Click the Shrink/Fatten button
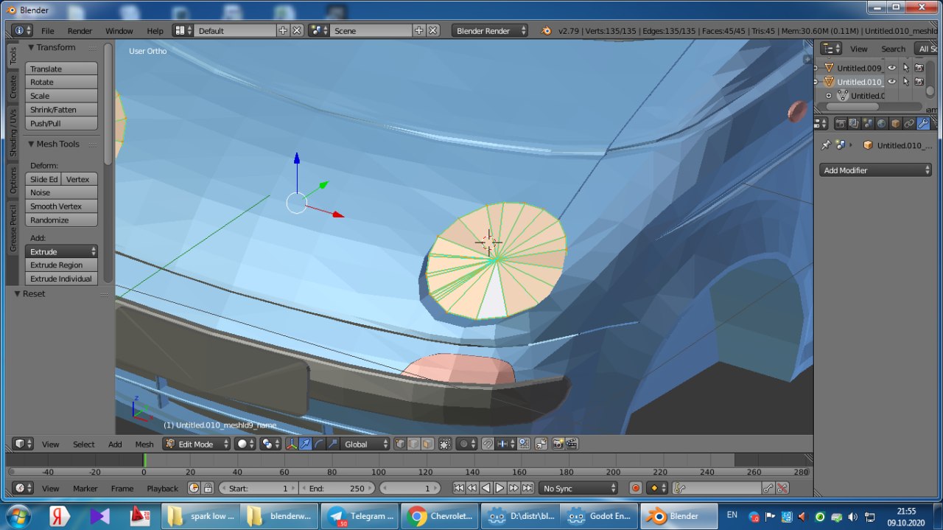The height and width of the screenshot is (530, 943). click(x=62, y=109)
